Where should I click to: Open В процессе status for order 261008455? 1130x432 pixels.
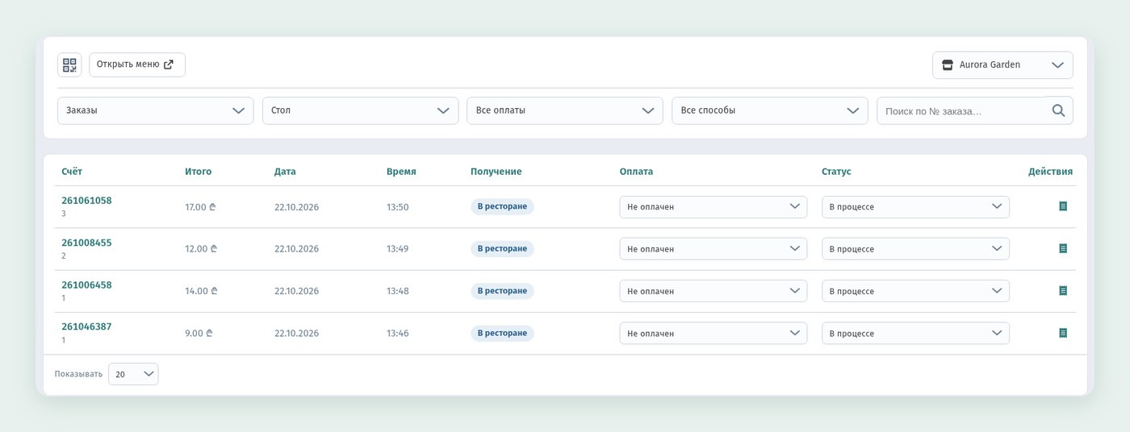tap(915, 249)
